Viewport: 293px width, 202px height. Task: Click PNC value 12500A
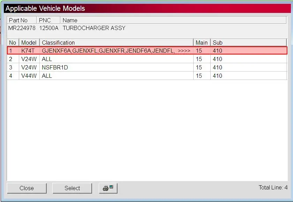point(49,28)
